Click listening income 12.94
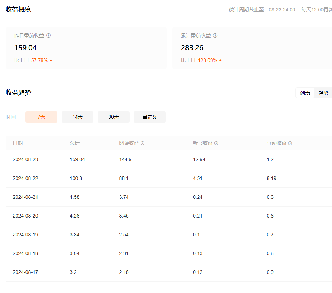Screen dimensions: 332x293 (x=199, y=160)
